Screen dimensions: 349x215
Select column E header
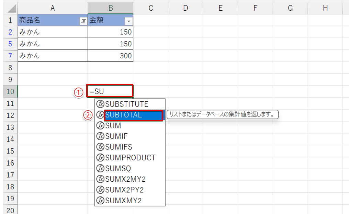[221, 8]
